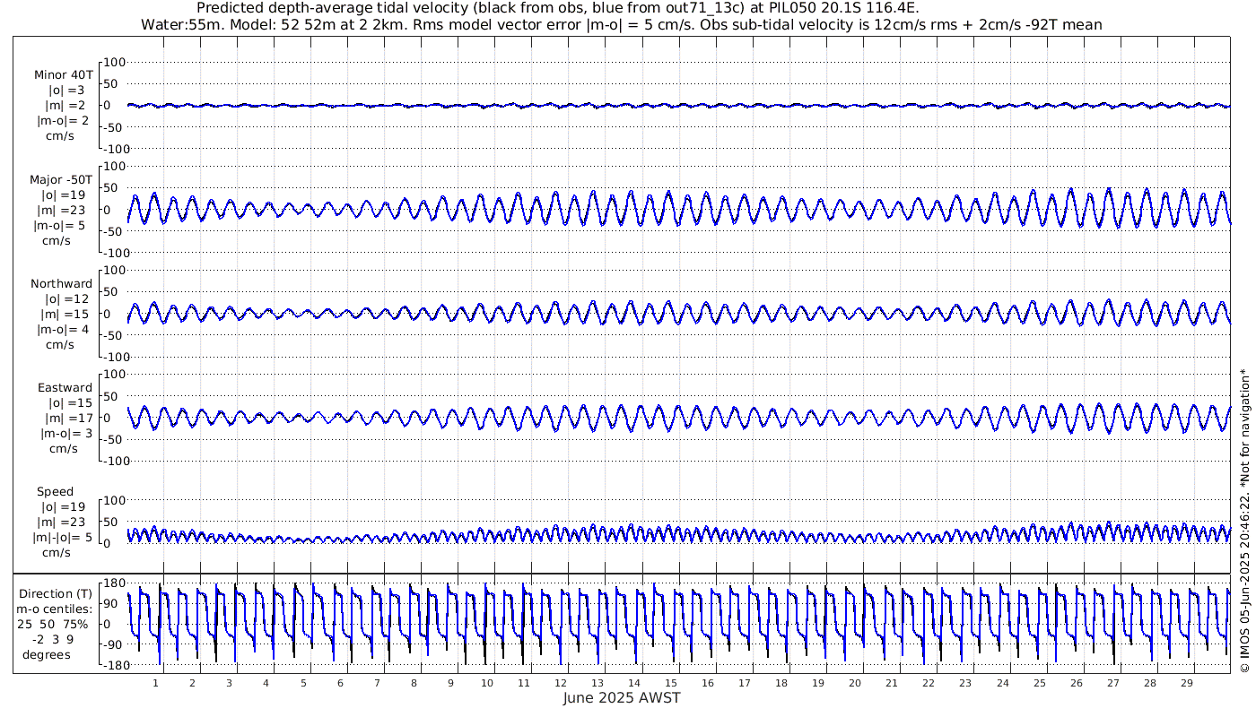Click x-axis day tick label '12'
1256x717 pixels.
click(561, 683)
